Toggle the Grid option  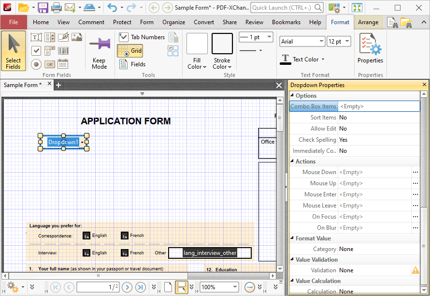pyautogui.click(x=130, y=50)
